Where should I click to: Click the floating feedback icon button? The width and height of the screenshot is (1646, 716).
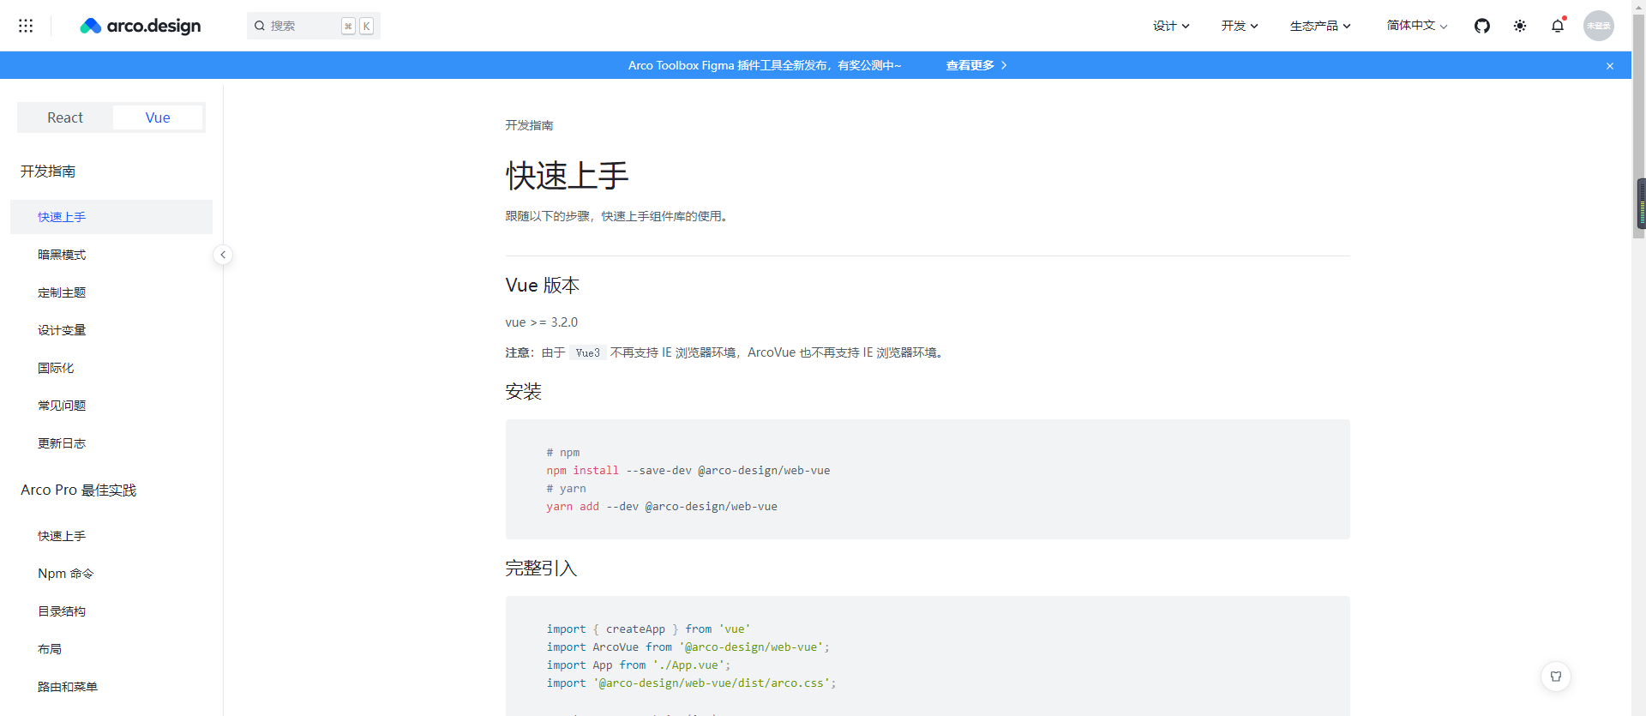(x=1556, y=677)
